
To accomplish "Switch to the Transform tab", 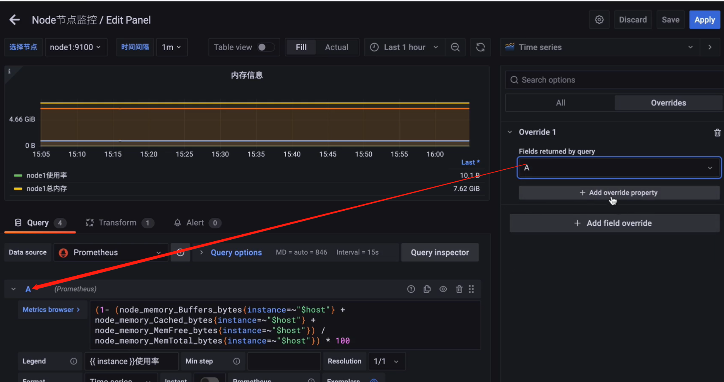I will click(x=117, y=222).
